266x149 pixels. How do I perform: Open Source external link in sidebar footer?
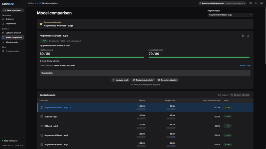click(x=19, y=145)
